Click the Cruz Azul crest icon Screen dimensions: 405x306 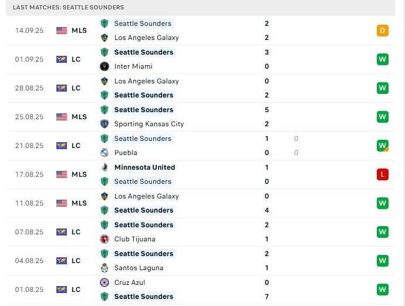coord(104,283)
